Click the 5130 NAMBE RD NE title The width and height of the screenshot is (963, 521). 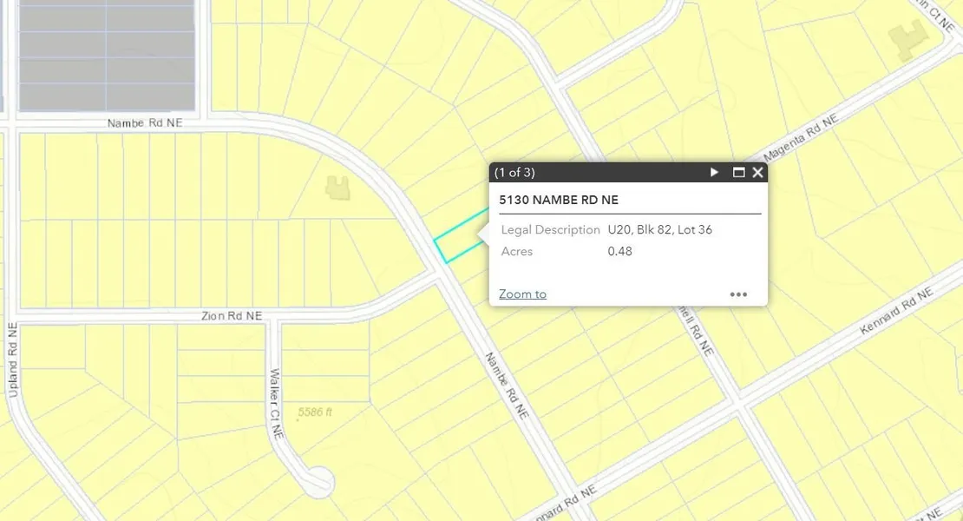(559, 200)
